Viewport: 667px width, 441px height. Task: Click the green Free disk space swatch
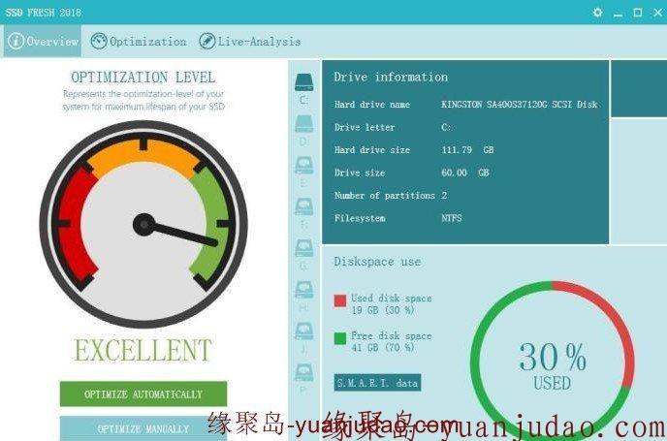[x=339, y=337]
